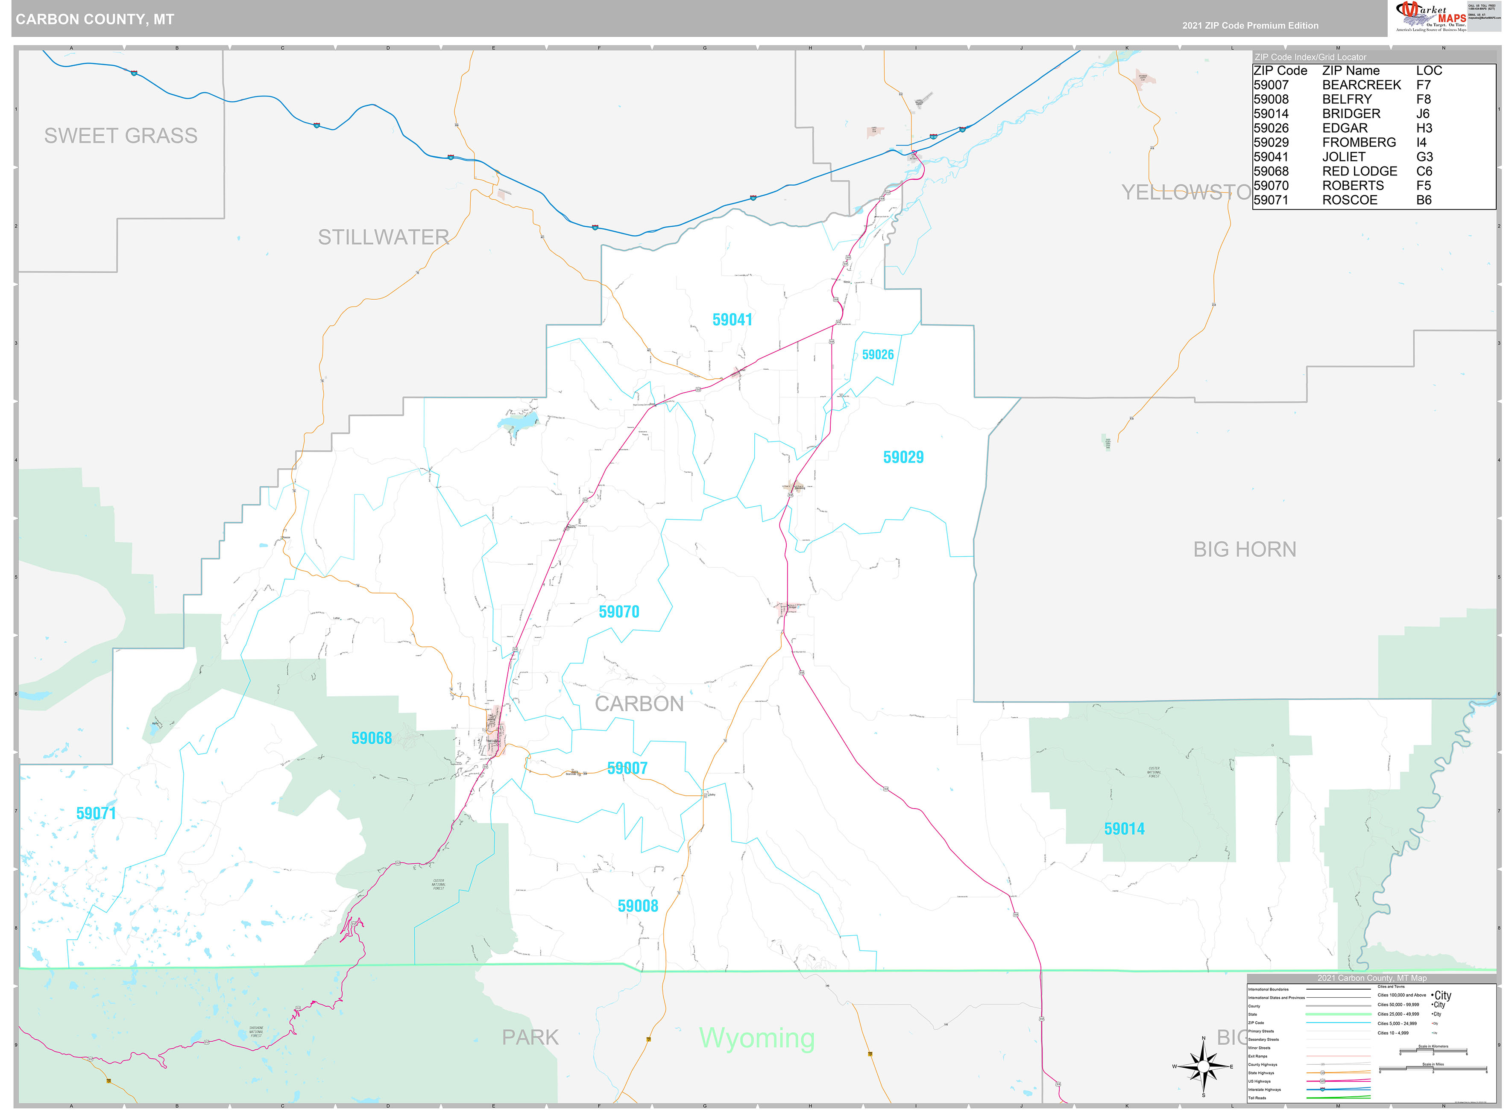
Task: Click the County Highways marker in legend
Action: coord(1323,1064)
